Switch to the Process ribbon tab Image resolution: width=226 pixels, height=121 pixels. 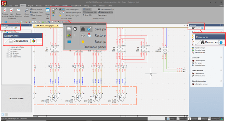click(39, 6)
